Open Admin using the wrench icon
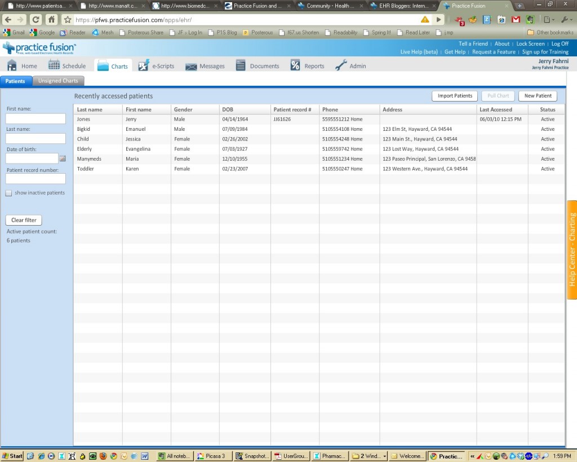 click(x=340, y=65)
